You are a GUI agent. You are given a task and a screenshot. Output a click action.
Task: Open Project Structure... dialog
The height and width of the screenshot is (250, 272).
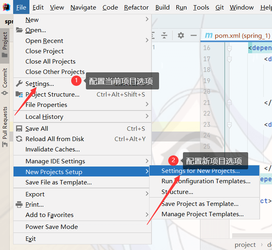pyautogui.click(x=82, y=94)
